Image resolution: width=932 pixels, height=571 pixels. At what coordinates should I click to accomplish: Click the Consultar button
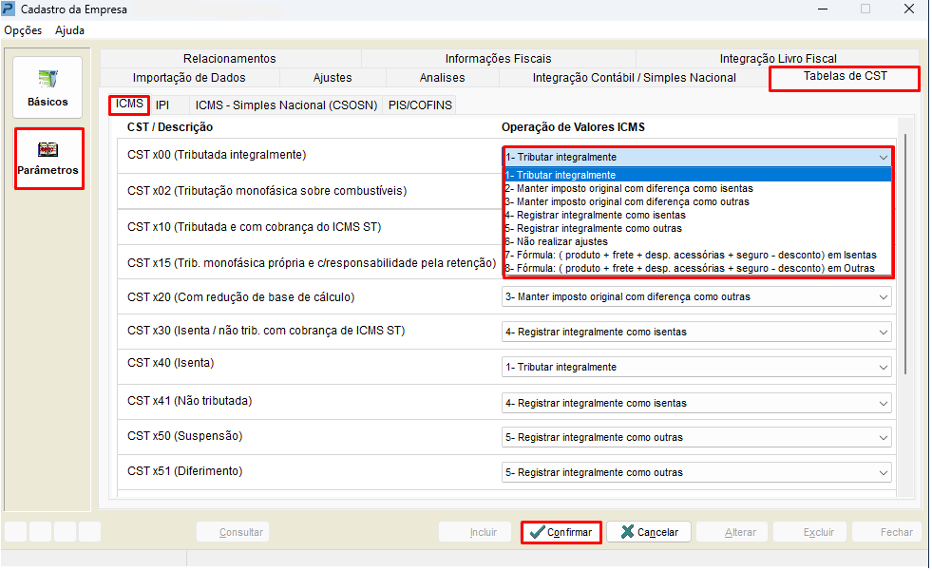pyautogui.click(x=233, y=532)
